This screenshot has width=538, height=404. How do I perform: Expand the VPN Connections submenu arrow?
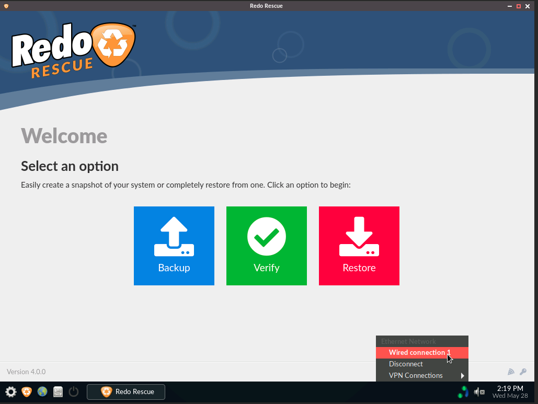463,376
